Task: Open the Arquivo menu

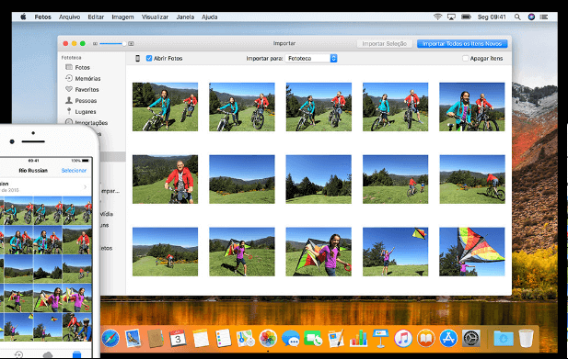Action: 70,17
